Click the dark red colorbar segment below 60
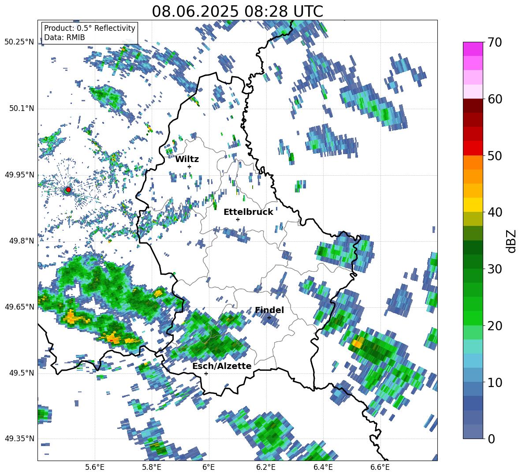 pyautogui.click(x=473, y=106)
